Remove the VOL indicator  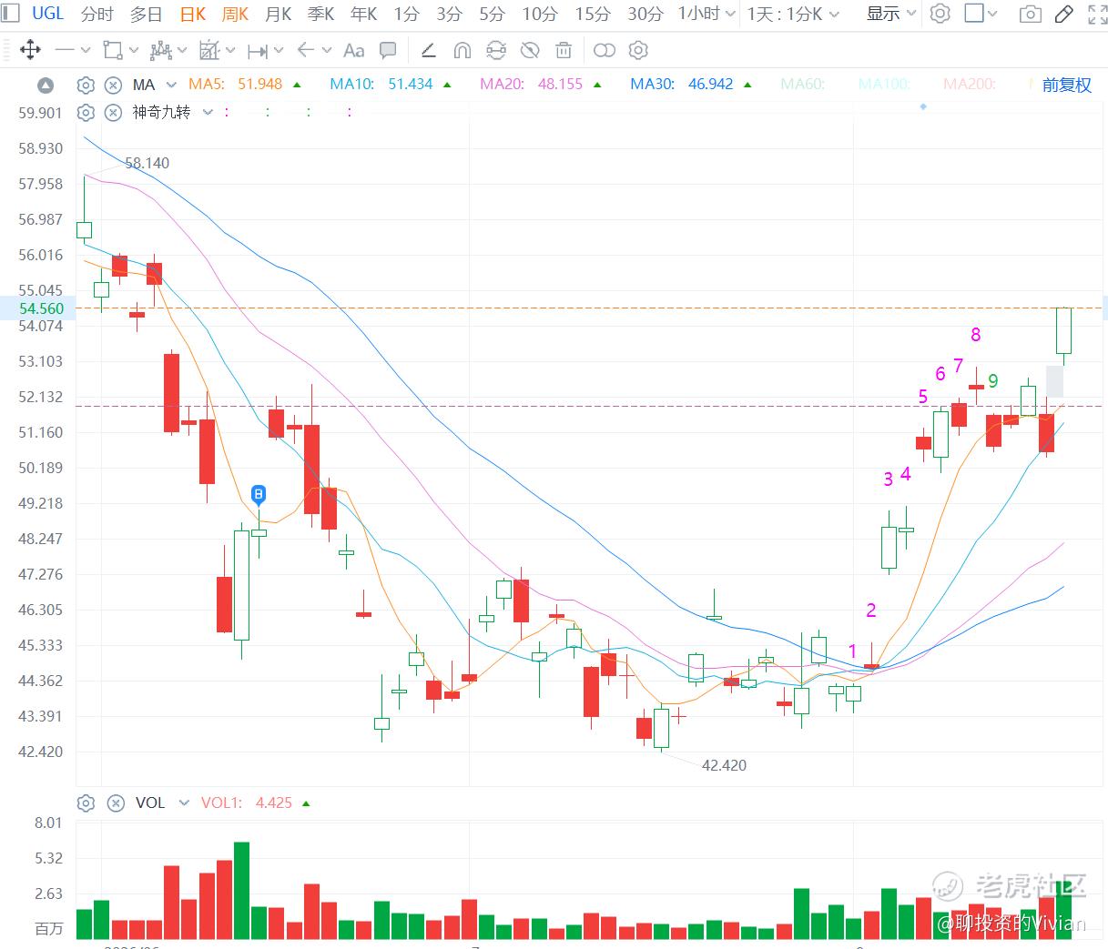[x=115, y=803]
